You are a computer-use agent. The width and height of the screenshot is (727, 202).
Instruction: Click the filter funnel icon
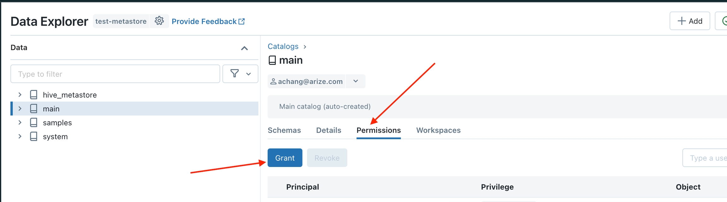(x=234, y=74)
